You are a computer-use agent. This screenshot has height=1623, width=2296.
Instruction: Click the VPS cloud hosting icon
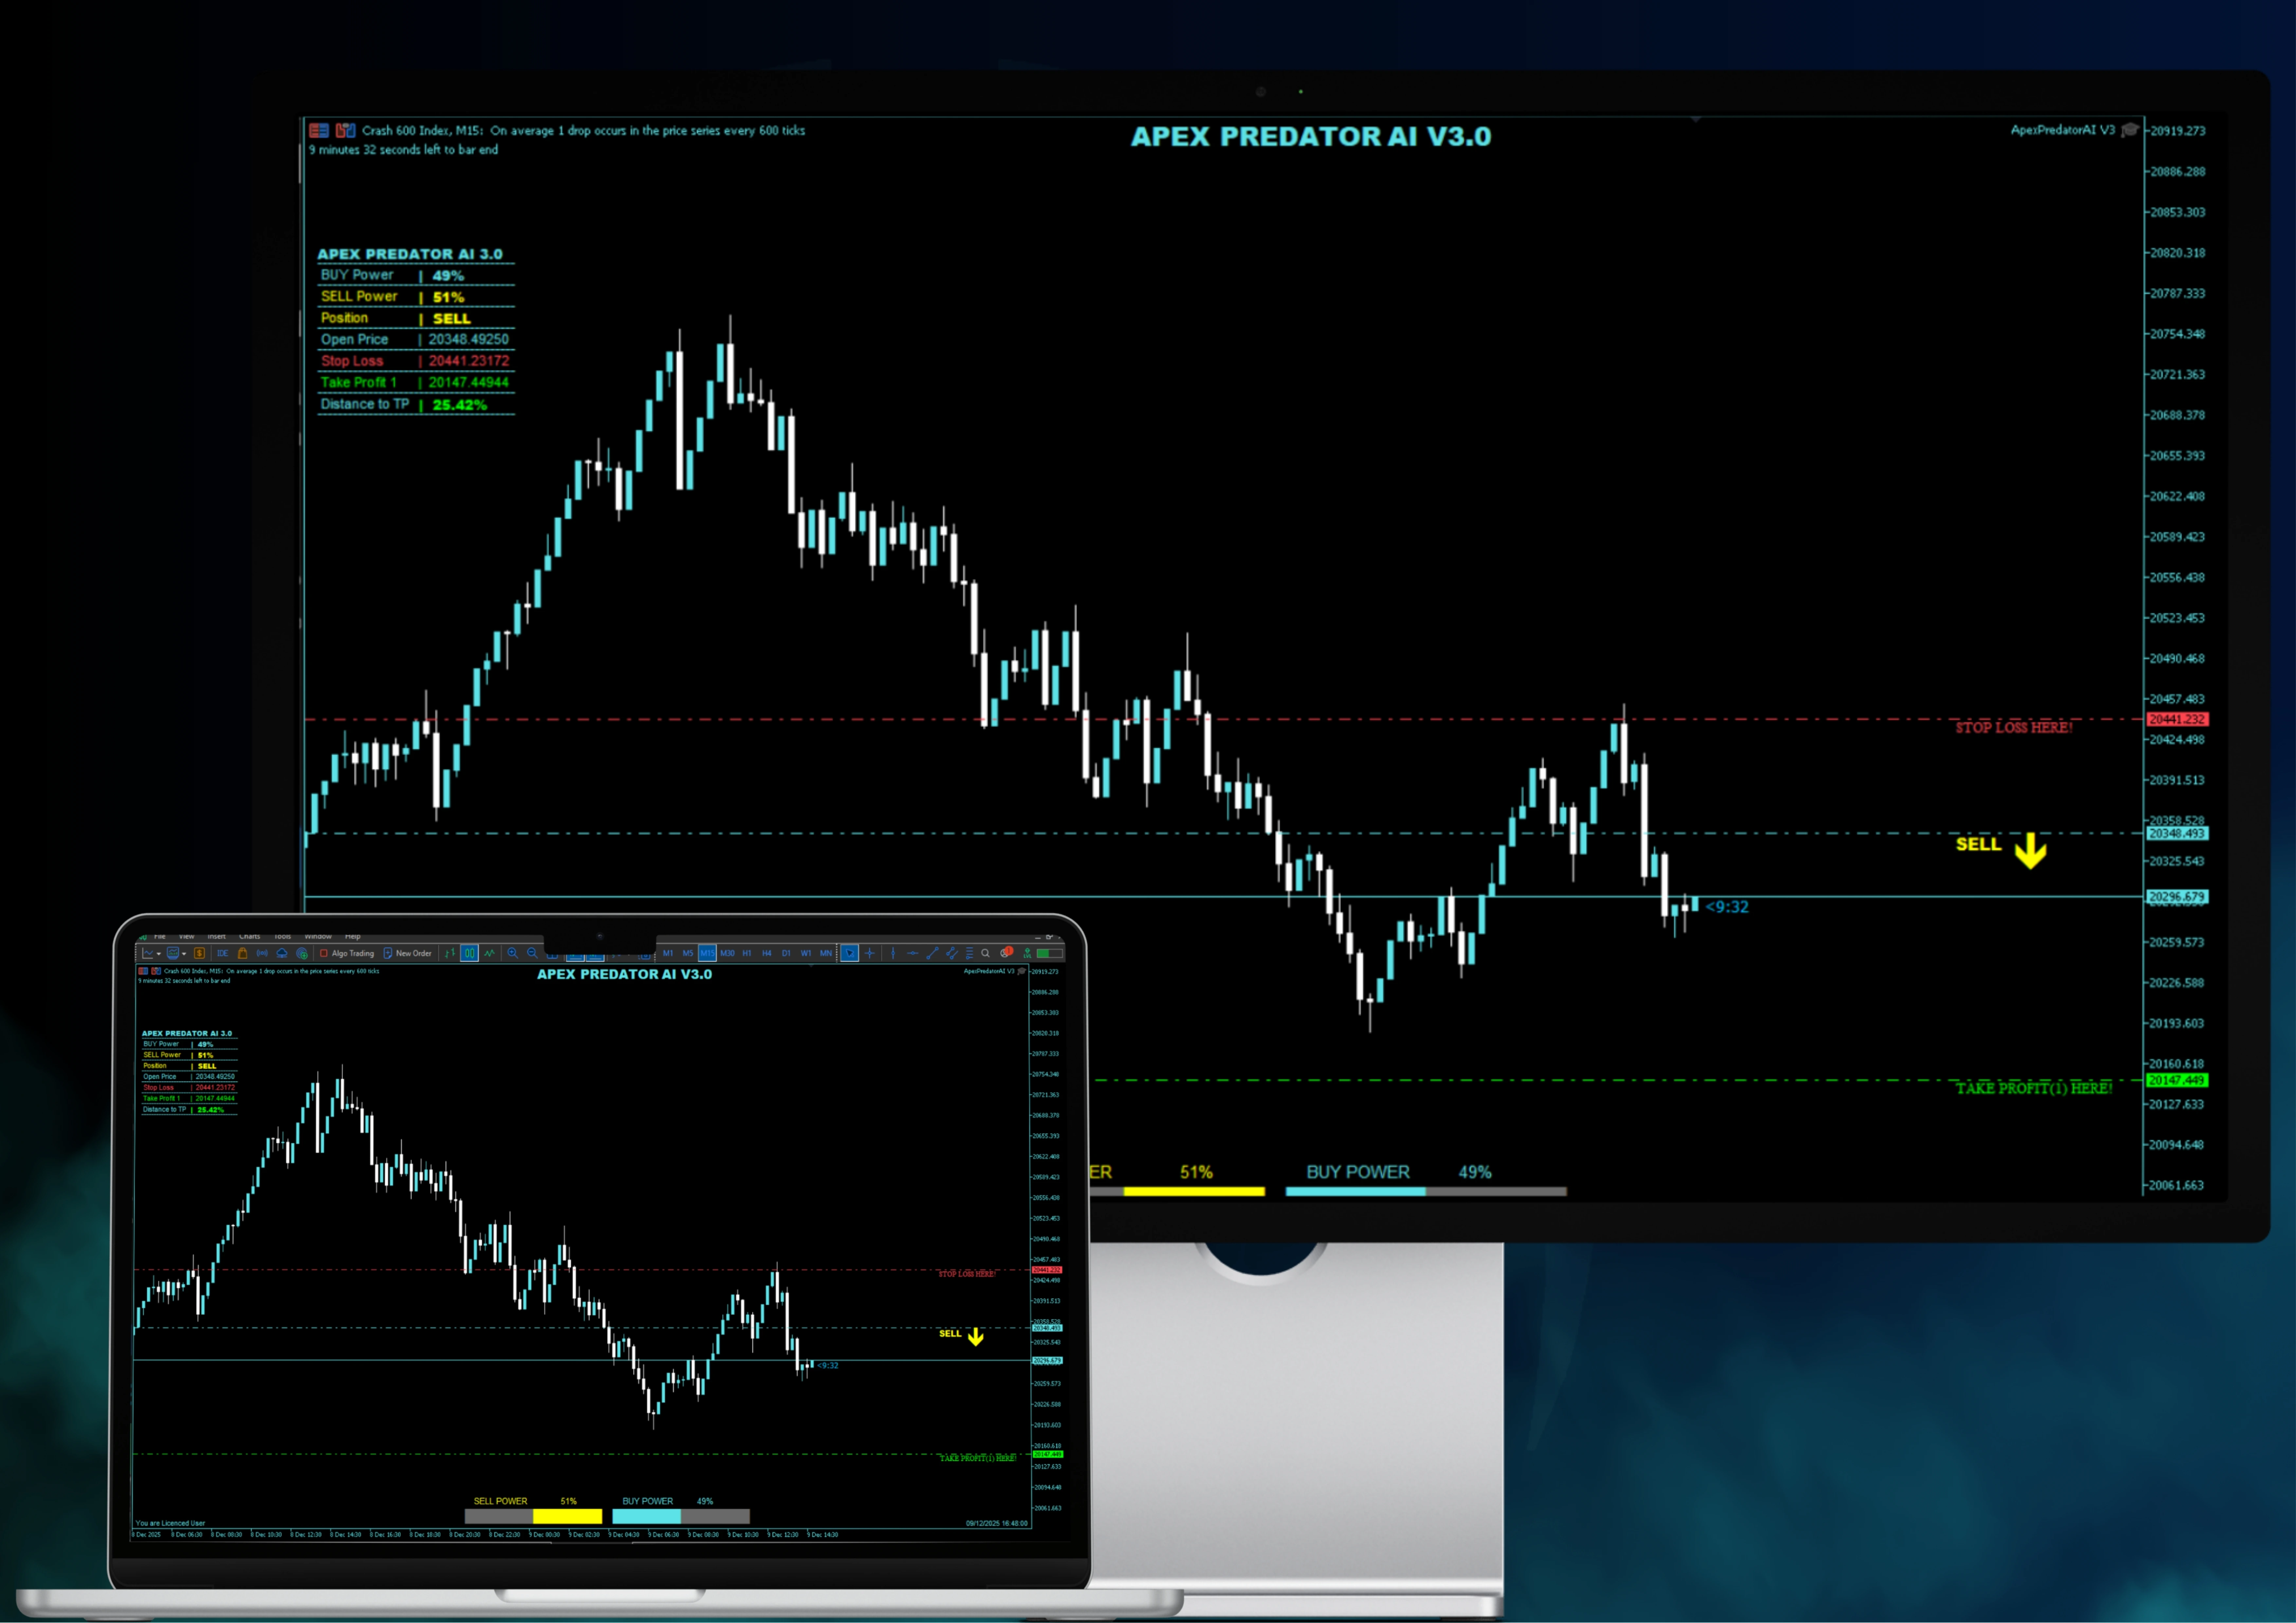pyautogui.click(x=282, y=953)
